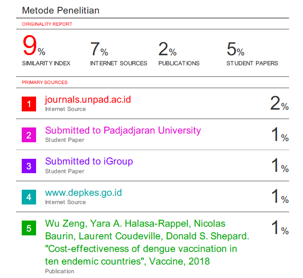303x278 pixels.
Task: Click the 7% internet sources figure
Action: point(99,49)
